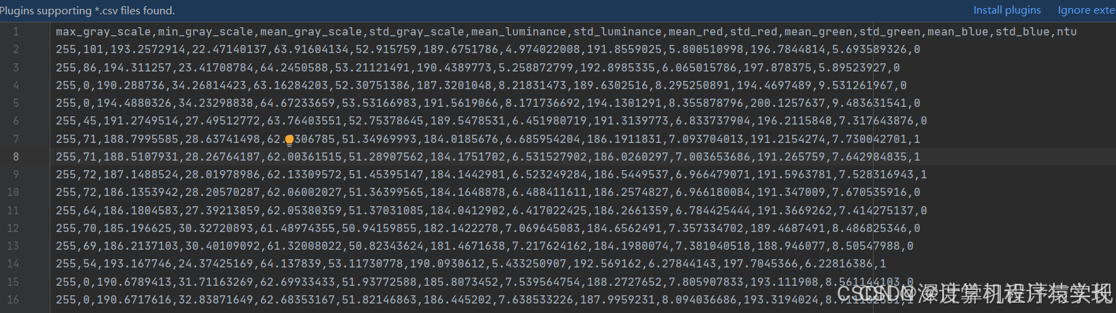This screenshot has height=313, width=1116.
Task: Click the std_luminance header field
Action: point(618,32)
